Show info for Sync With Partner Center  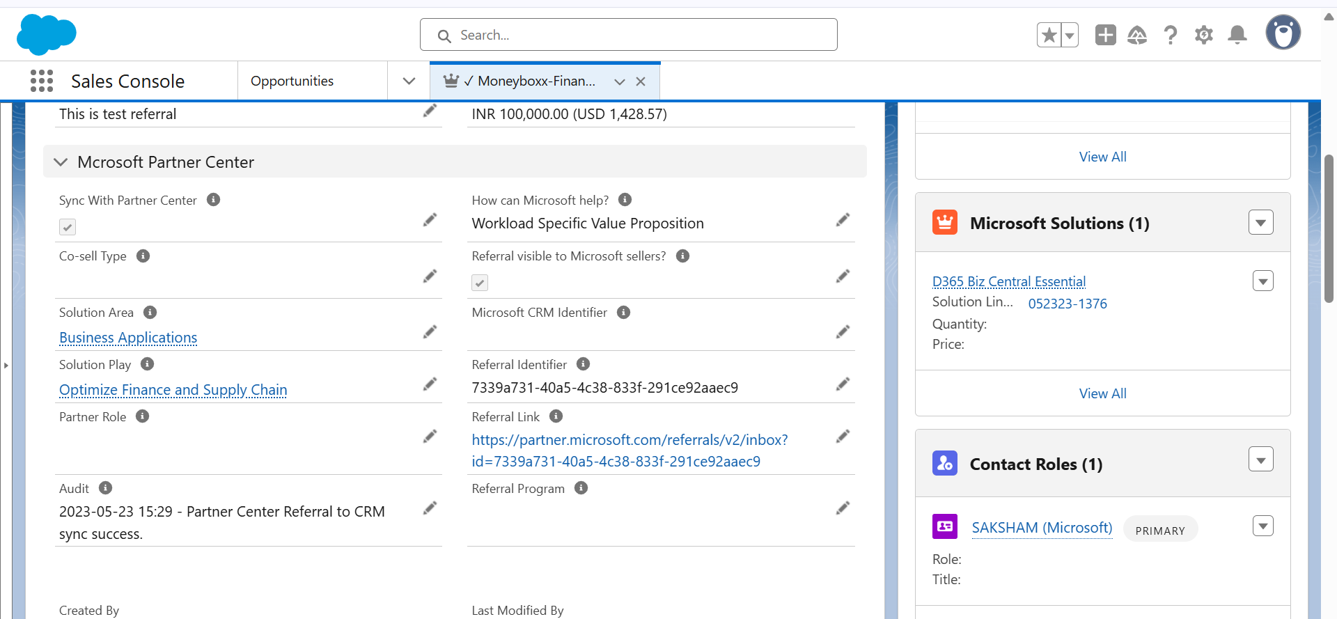[214, 200]
